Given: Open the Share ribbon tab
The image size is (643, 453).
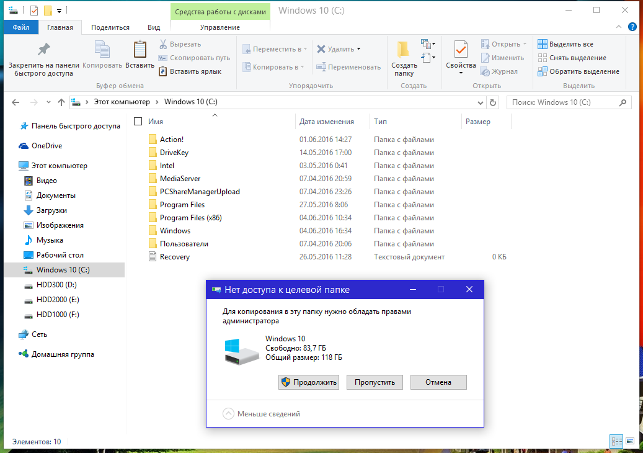Looking at the screenshot, I should pos(110,27).
